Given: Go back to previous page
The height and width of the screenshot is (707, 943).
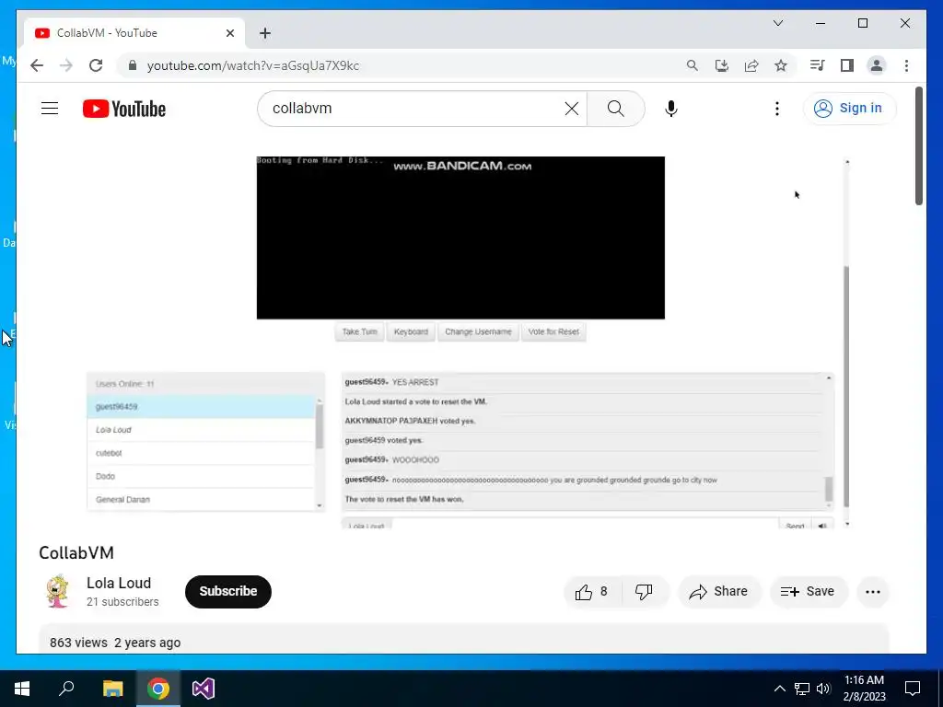Looking at the screenshot, I should pyautogui.click(x=37, y=65).
